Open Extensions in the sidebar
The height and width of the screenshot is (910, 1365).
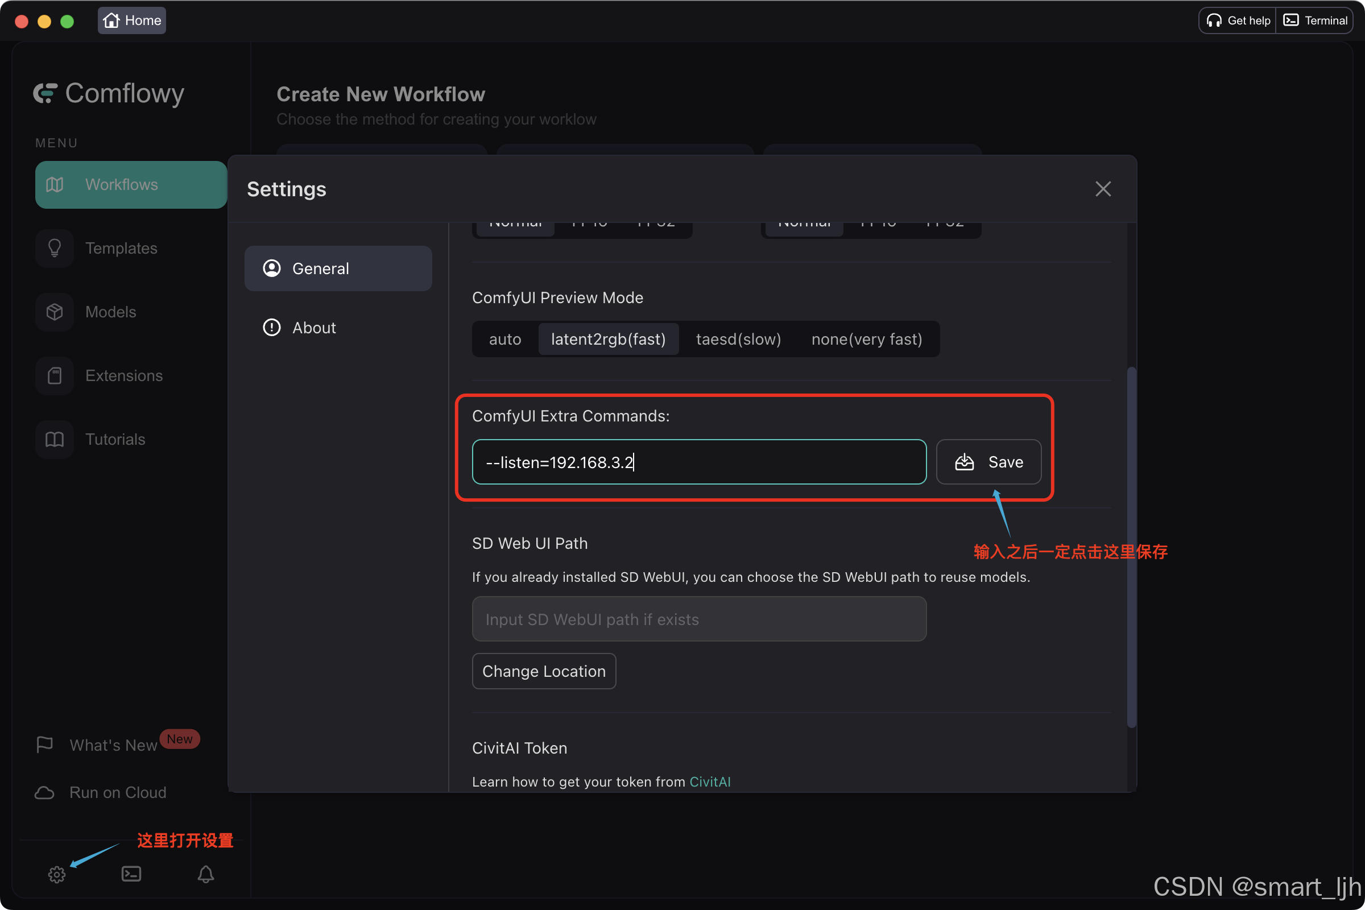123,375
